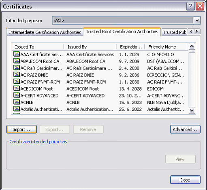Close the Certificates dialog with X

click(200, 6)
